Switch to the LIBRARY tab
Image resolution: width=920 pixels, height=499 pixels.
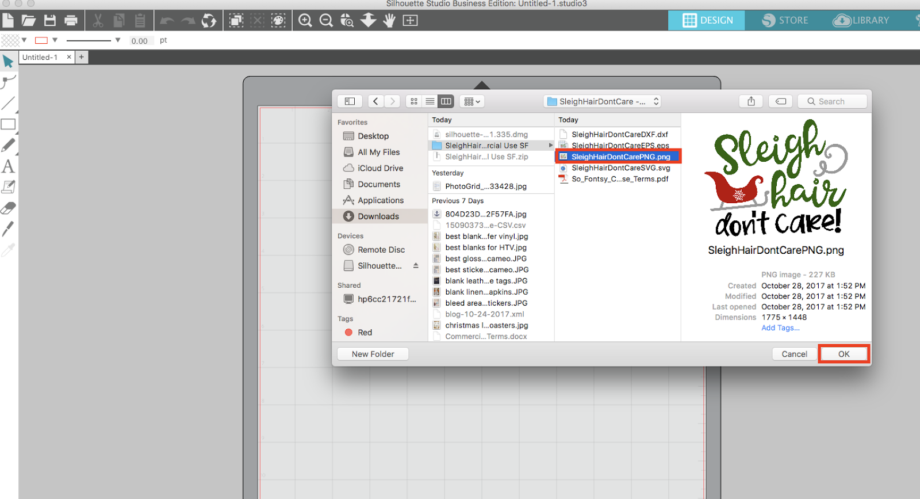click(x=861, y=21)
